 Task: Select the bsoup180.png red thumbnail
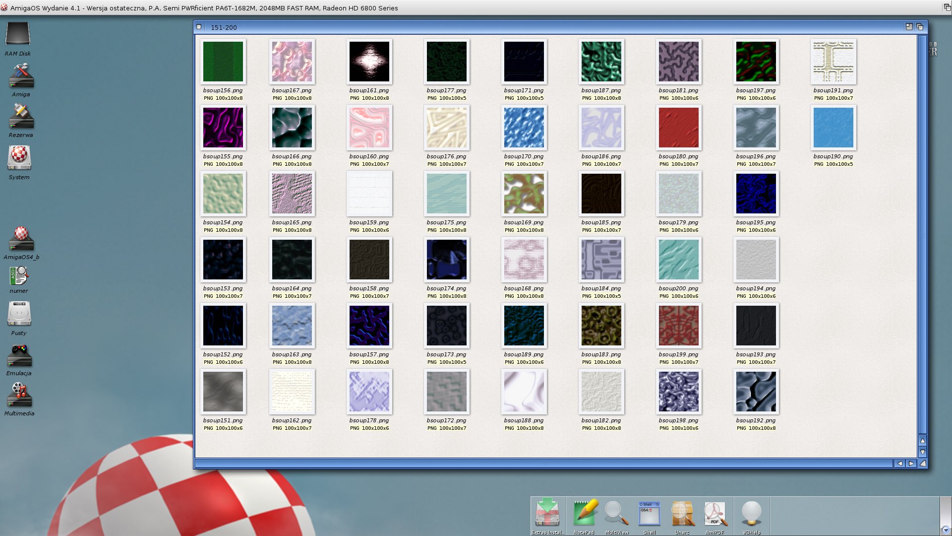coord(679,128)
